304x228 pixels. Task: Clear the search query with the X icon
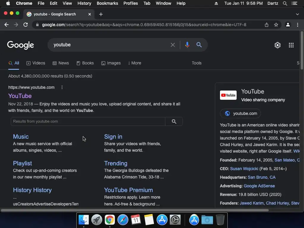pyautogui.click(x=172, y=45)
